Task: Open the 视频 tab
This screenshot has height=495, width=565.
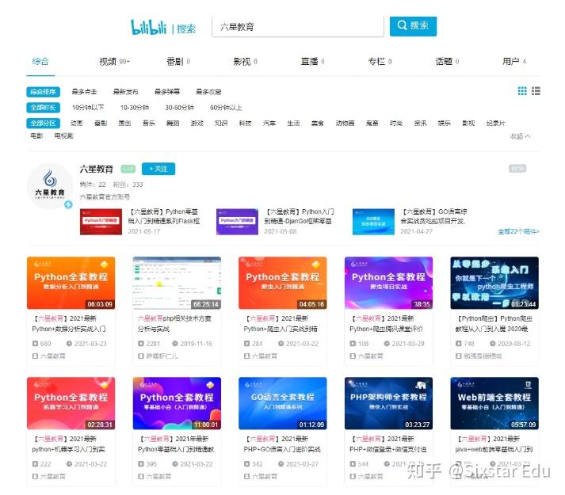Action: pos(114,62)
